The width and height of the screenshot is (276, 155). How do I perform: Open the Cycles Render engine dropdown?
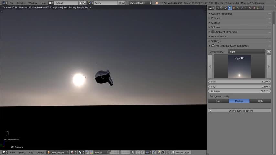pos(140,3)
